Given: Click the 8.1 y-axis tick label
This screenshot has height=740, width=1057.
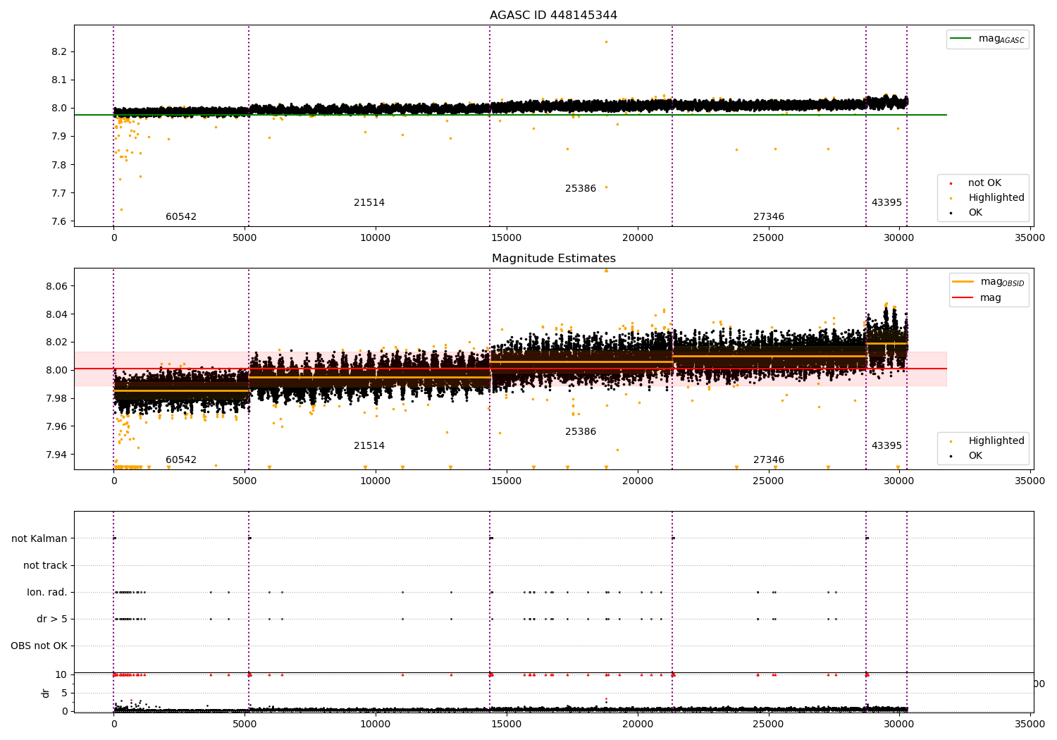Looking at the screenshot, I should click(59, 80).
